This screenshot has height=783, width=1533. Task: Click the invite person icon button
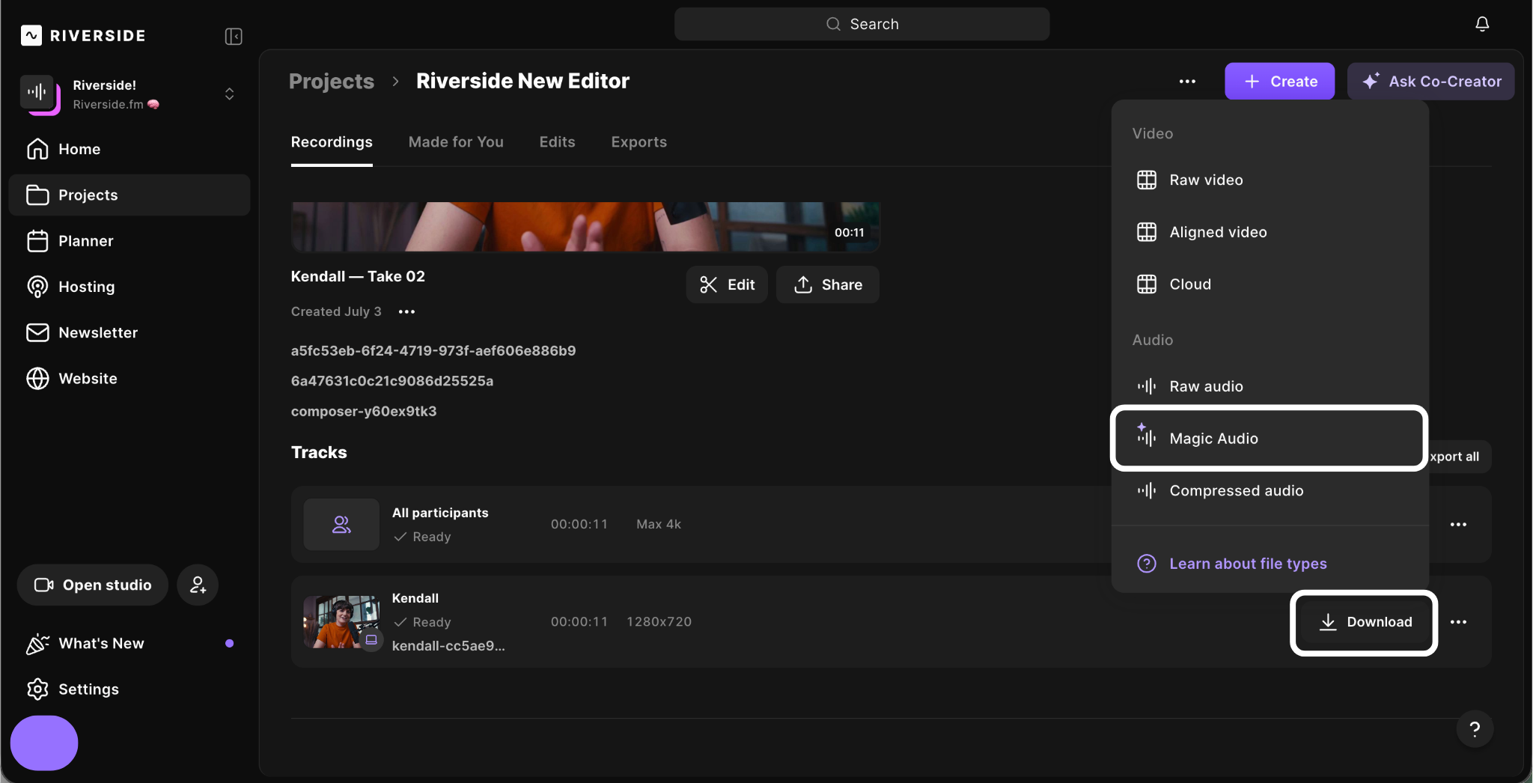(198, 585)
